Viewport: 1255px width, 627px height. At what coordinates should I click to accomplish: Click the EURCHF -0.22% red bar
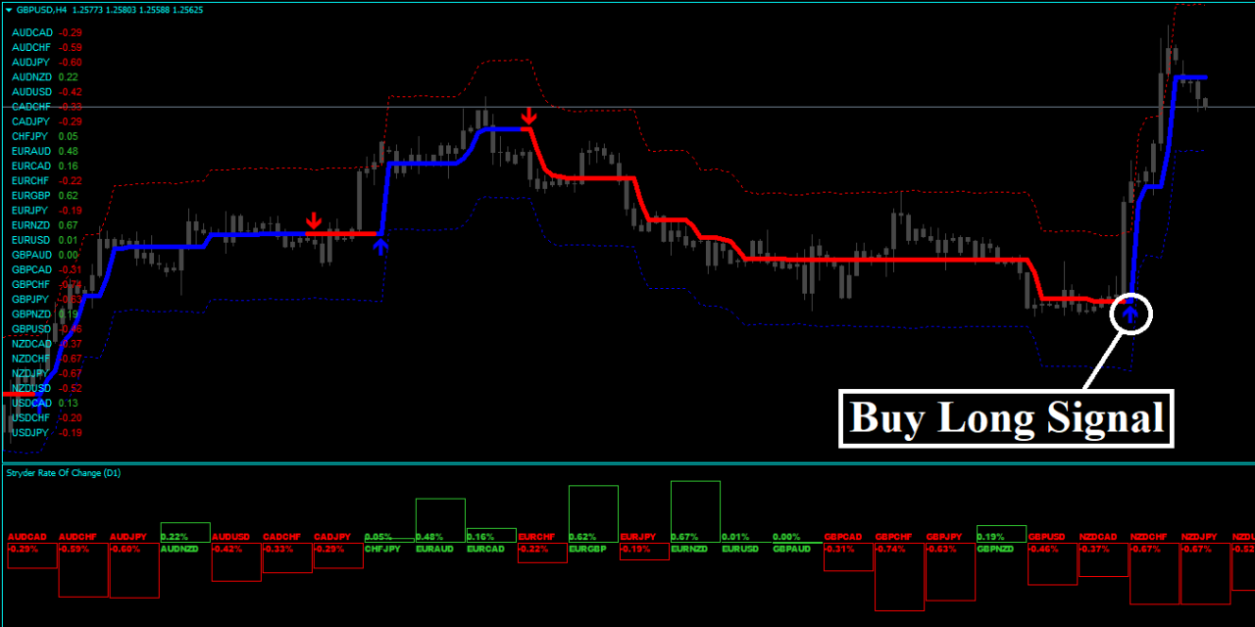[542, 553]
